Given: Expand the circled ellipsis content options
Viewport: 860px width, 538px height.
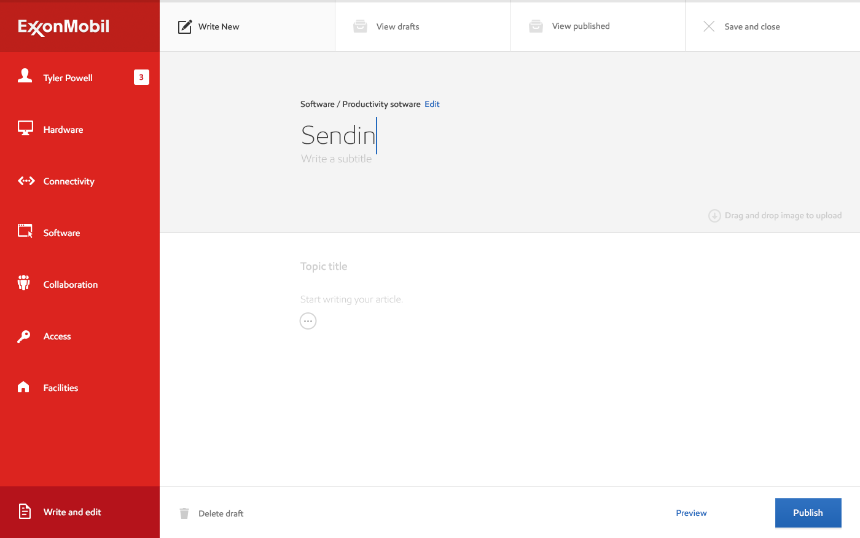Looking at the screenshot, I should [308, 321].
